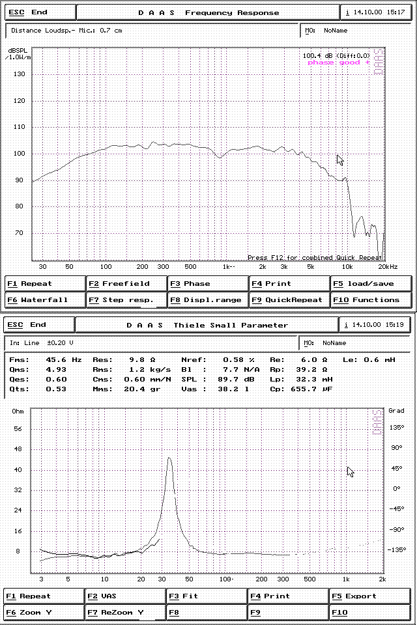The image size is (417, 625).
Task: Print the frequency response with F4
Action: pyautogui.click(x=290, y=284)
